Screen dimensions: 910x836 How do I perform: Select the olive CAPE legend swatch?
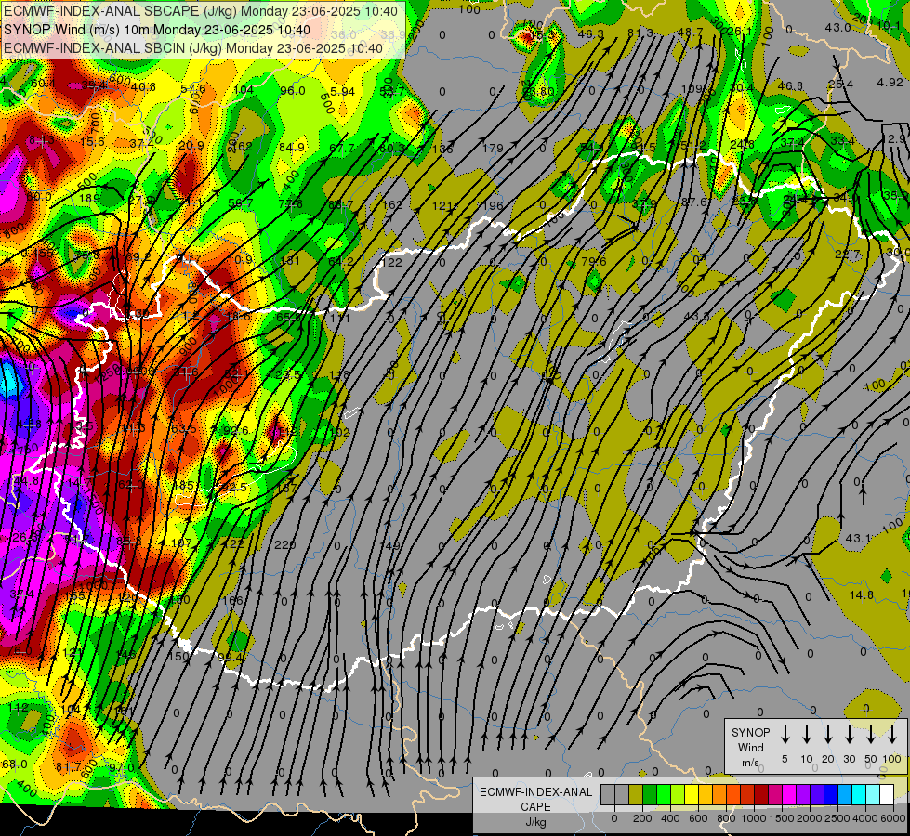click(x=636, y=795)
